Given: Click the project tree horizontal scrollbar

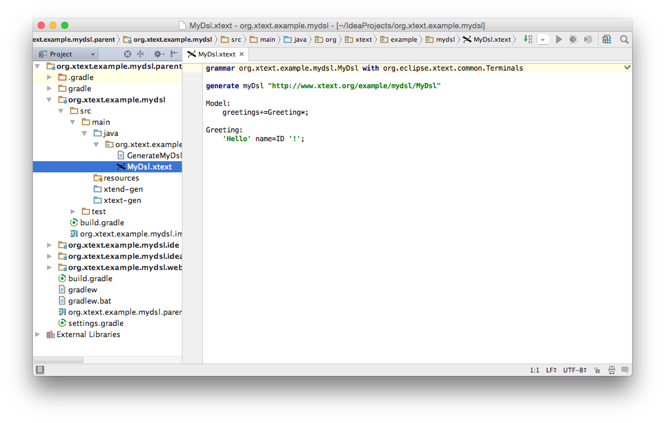Looking at the screenshot, I should click(58, 360).
